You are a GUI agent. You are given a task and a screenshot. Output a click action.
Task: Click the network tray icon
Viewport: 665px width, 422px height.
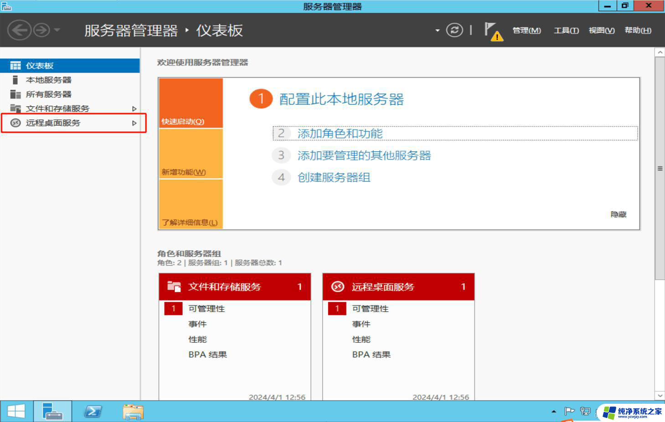(585, 411)
